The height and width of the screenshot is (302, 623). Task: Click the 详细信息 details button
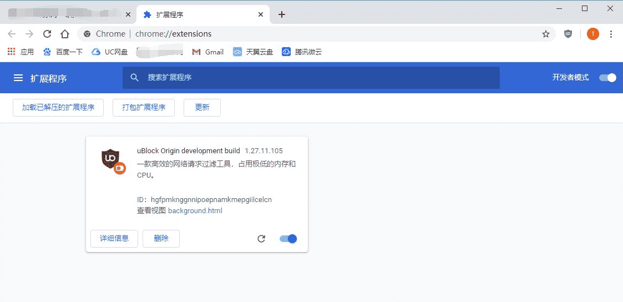[114, 239]
